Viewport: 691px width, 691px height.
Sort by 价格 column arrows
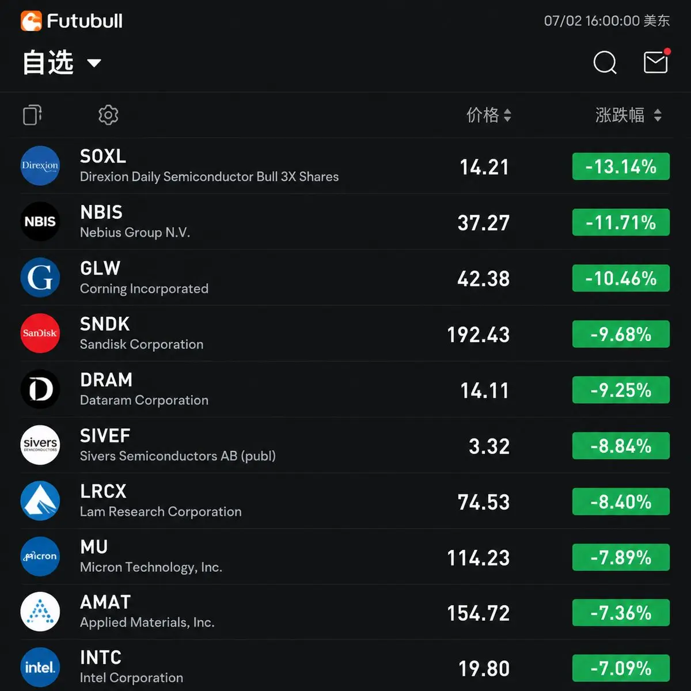click(x=507, y=115)
